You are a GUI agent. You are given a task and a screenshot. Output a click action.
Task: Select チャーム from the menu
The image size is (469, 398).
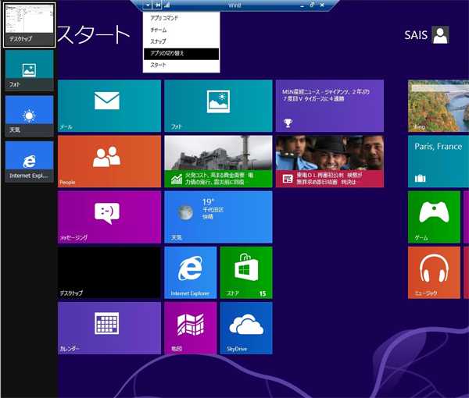coord(181,30)
